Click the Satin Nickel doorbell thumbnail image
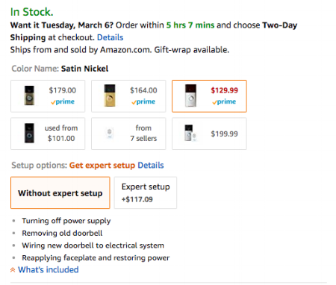The width and height of the screenshot is (336, 285). tap(190, 95)
